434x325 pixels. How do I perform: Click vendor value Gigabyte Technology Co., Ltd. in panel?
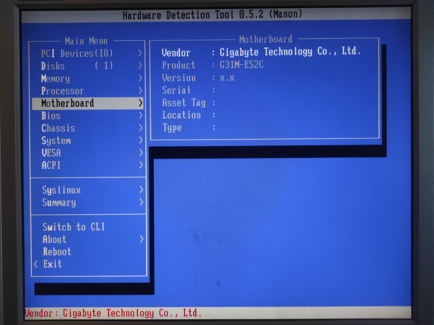click(x=290, y=52)
